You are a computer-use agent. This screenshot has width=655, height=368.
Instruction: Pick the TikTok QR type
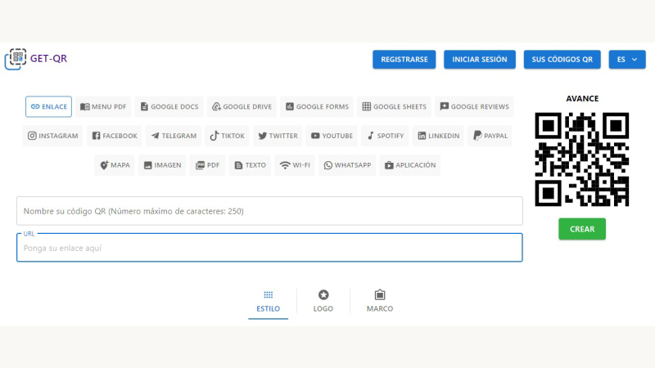pos(228,136)
